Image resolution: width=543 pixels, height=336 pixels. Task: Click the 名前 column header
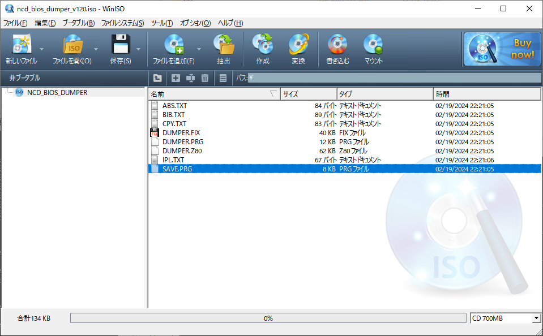(x=215, y=94)
